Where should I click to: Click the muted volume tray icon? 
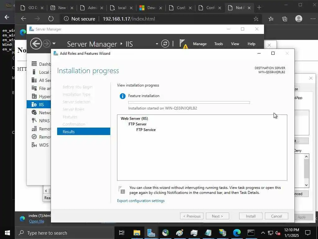coord(278,233)
